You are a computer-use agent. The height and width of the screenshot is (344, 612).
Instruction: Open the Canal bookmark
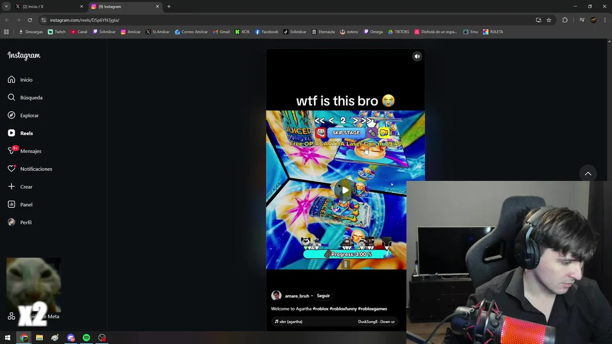(79, 32)
